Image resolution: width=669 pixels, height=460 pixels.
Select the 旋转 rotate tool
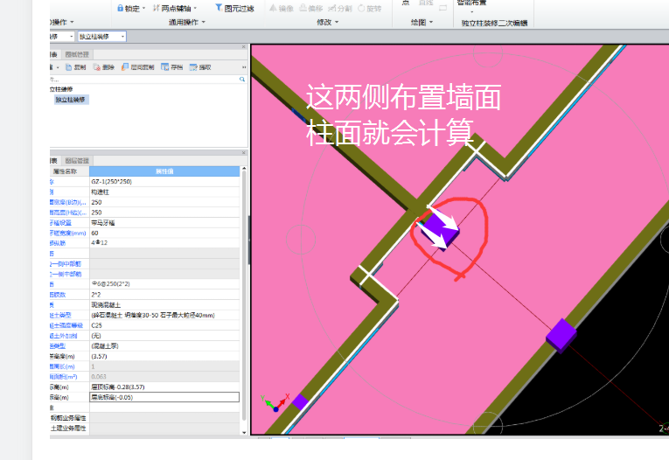(x=370, y=8)
